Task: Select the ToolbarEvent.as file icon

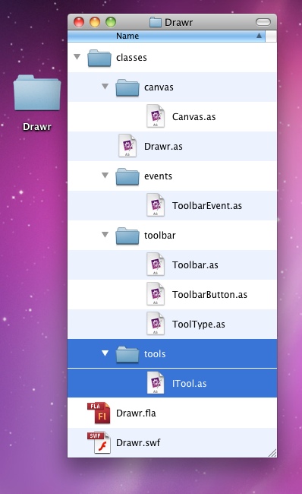Action: coord(156,205)
